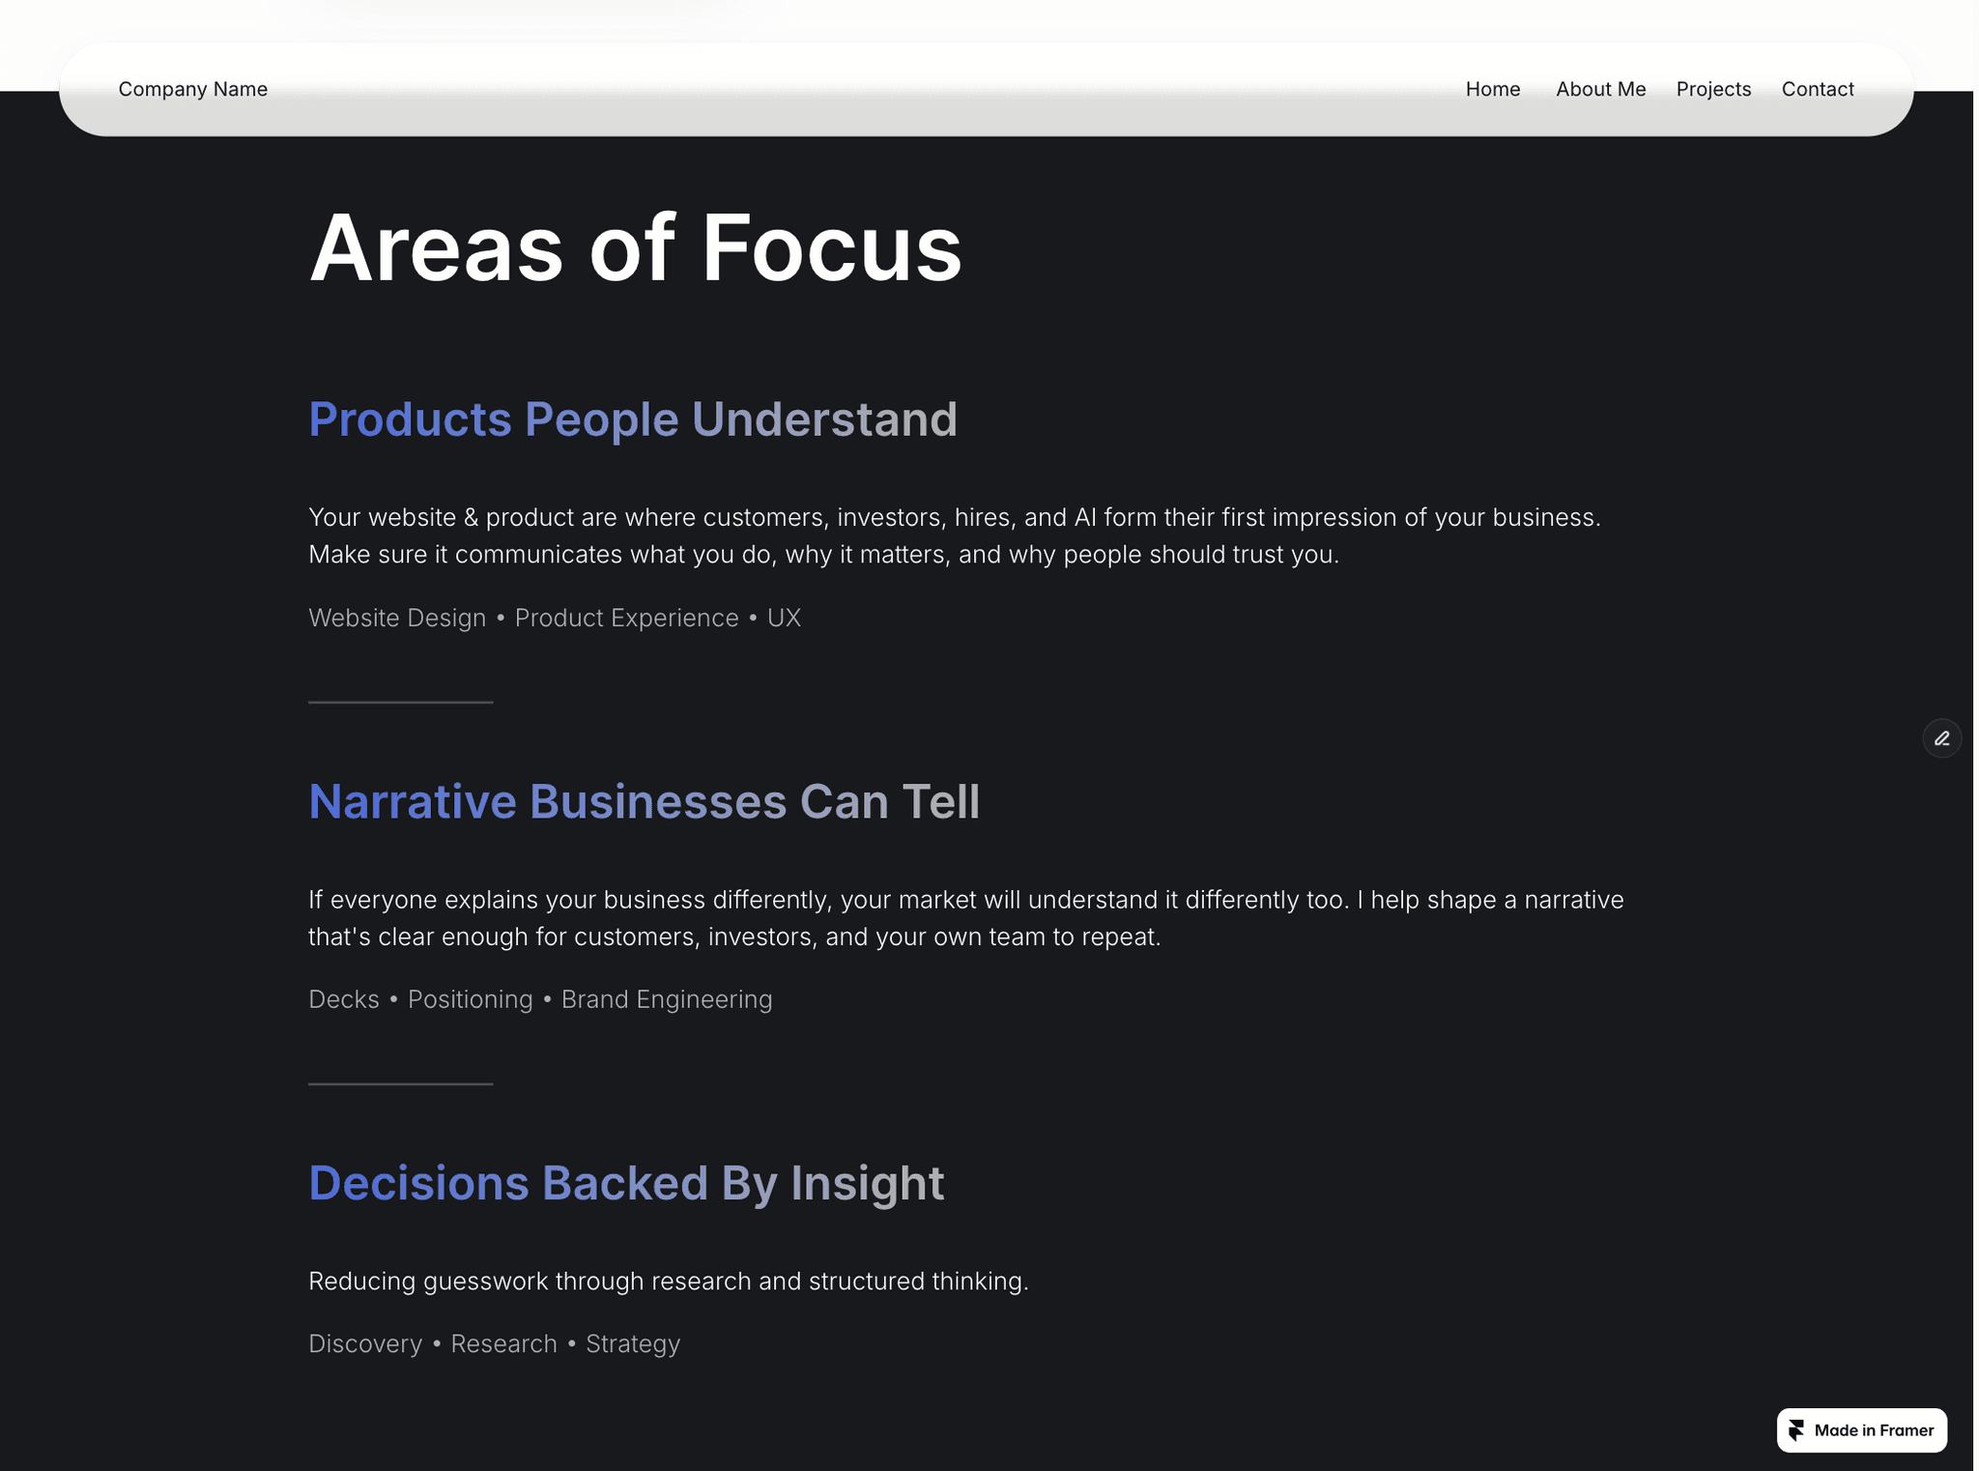This screenshot has width=1979, height=1471.
Task: Click the divider below Website Design tags
Action: point(400,702)
